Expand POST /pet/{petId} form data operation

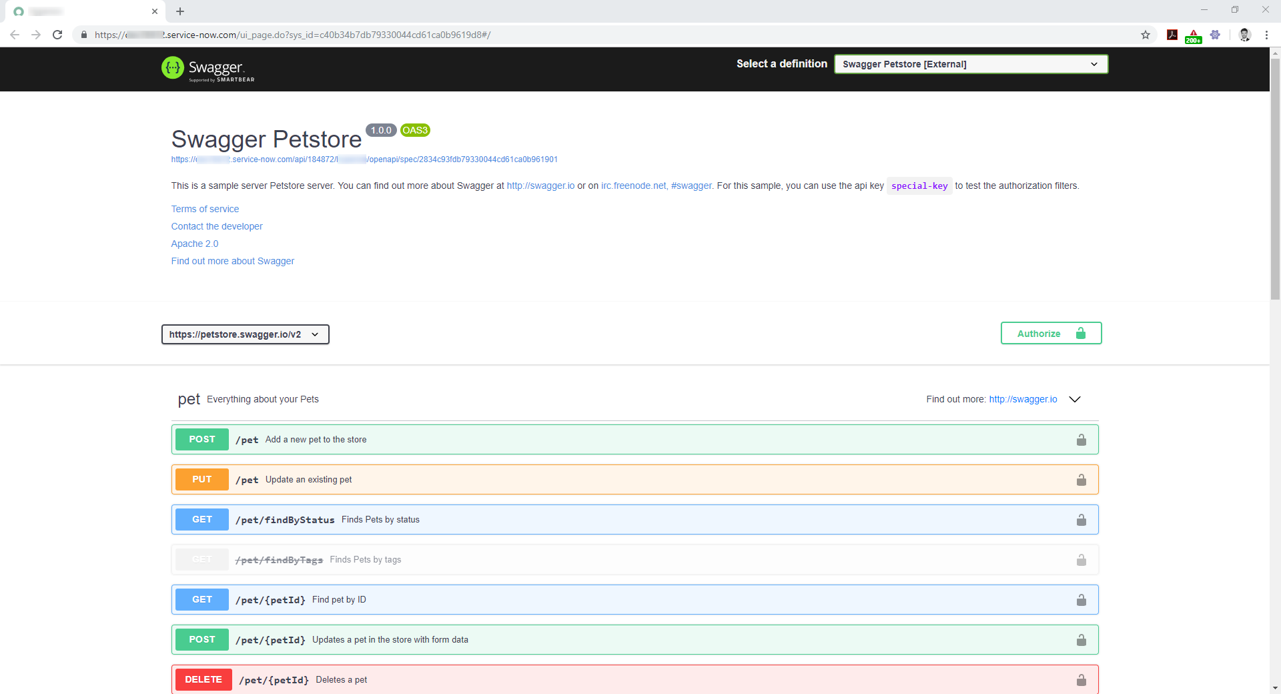pos(634,640)
